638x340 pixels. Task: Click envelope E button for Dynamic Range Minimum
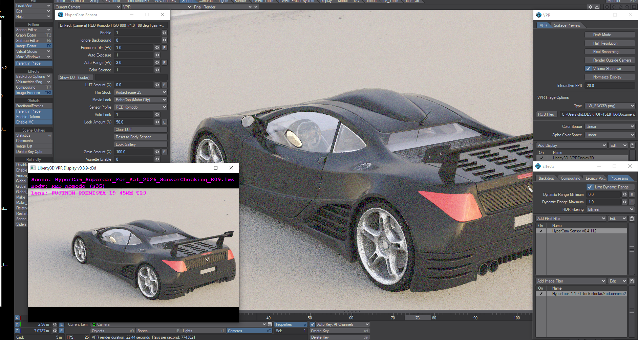tap(632, 195)
